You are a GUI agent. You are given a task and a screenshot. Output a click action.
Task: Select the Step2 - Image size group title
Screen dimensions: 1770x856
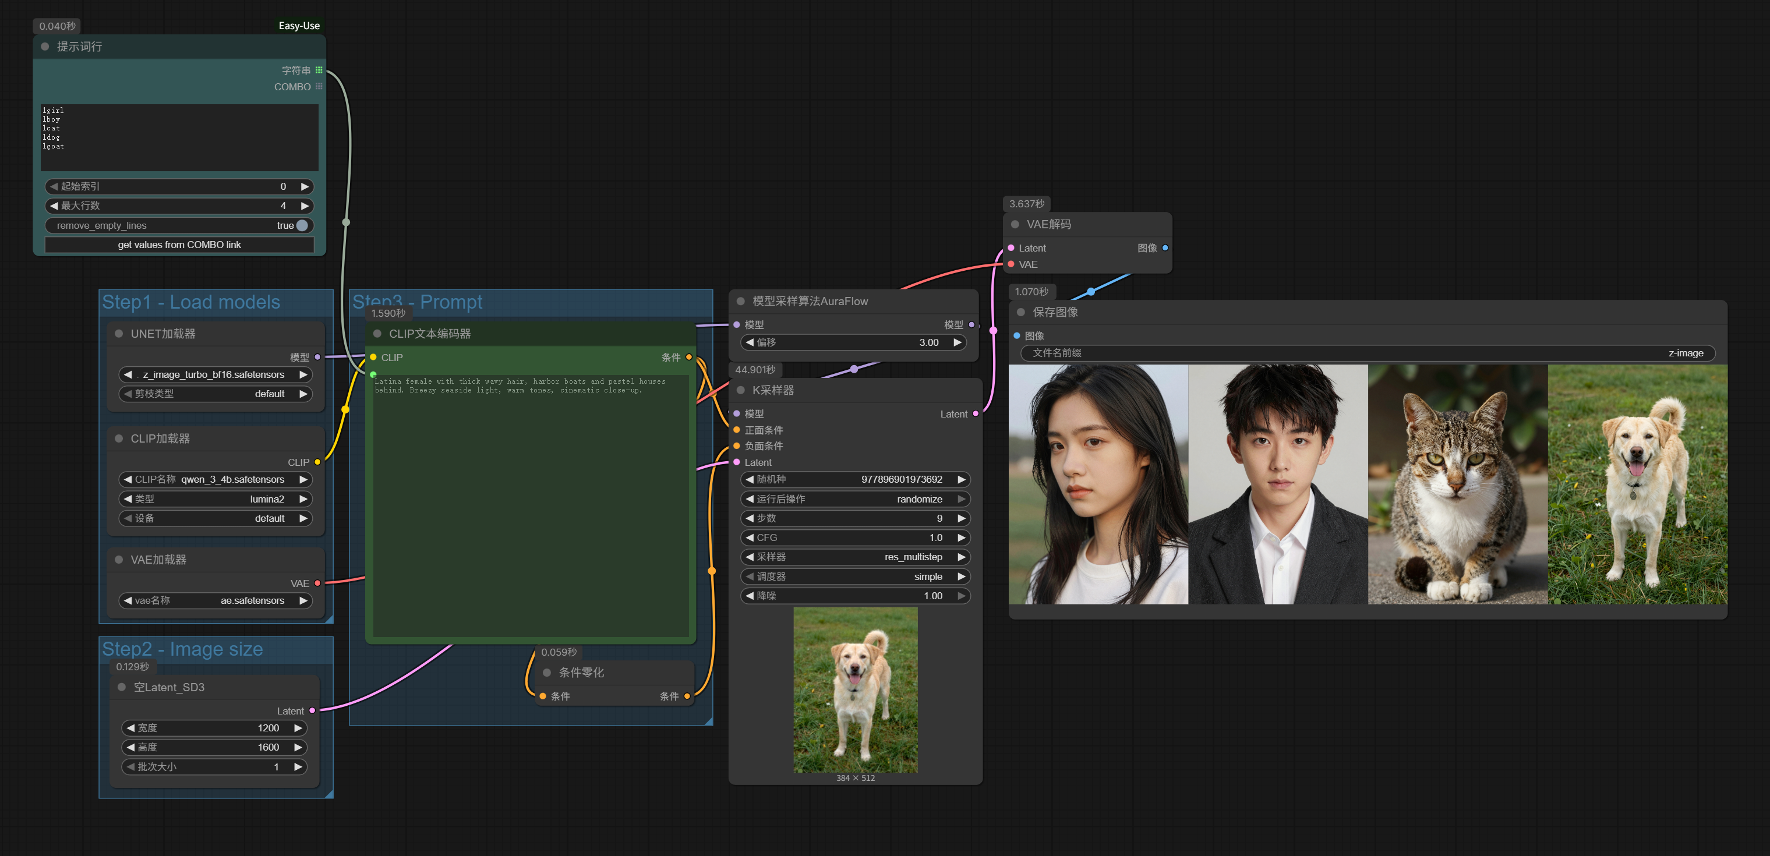[183, 649]
